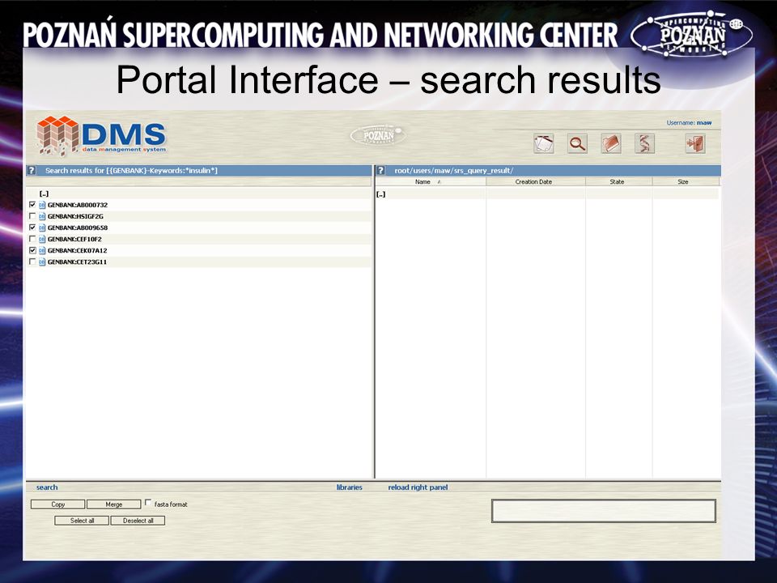
Task: Select the GENBANK:CEK07A12 entry text
Action: tap(78, 250)
